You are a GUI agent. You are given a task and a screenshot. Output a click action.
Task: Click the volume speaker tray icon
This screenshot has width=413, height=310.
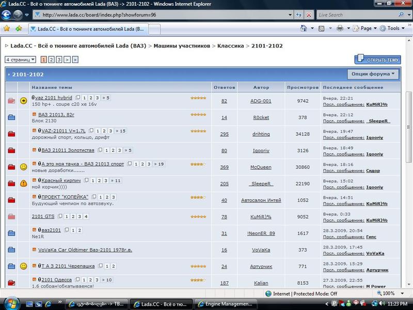tap(382, 304)
